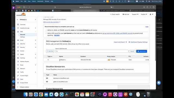Viewport: 174px width, 98px height.
Task: Open the Scrape Shield sidebar item
Action: click(x=24, y=83)
